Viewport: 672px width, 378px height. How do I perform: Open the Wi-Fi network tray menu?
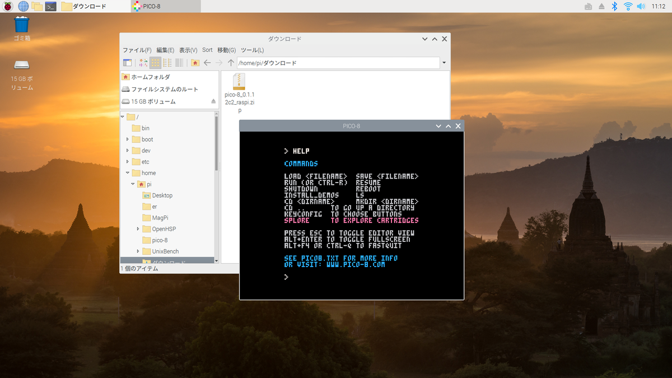coord(628,6)
